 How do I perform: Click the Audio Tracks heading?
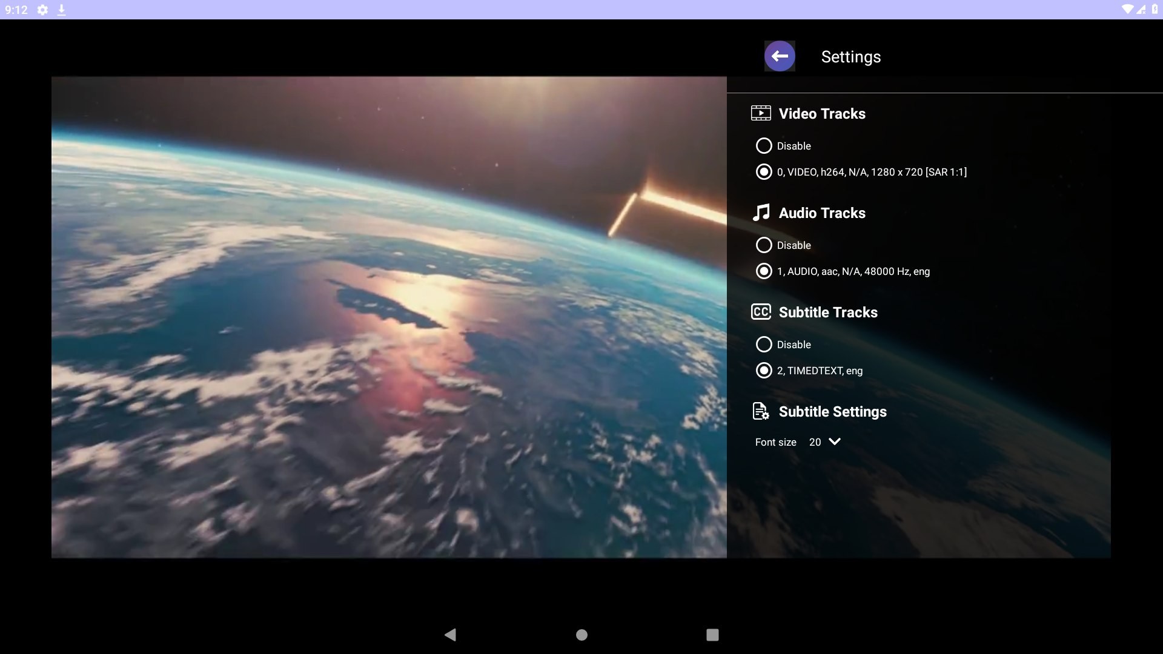click(822, 213)
